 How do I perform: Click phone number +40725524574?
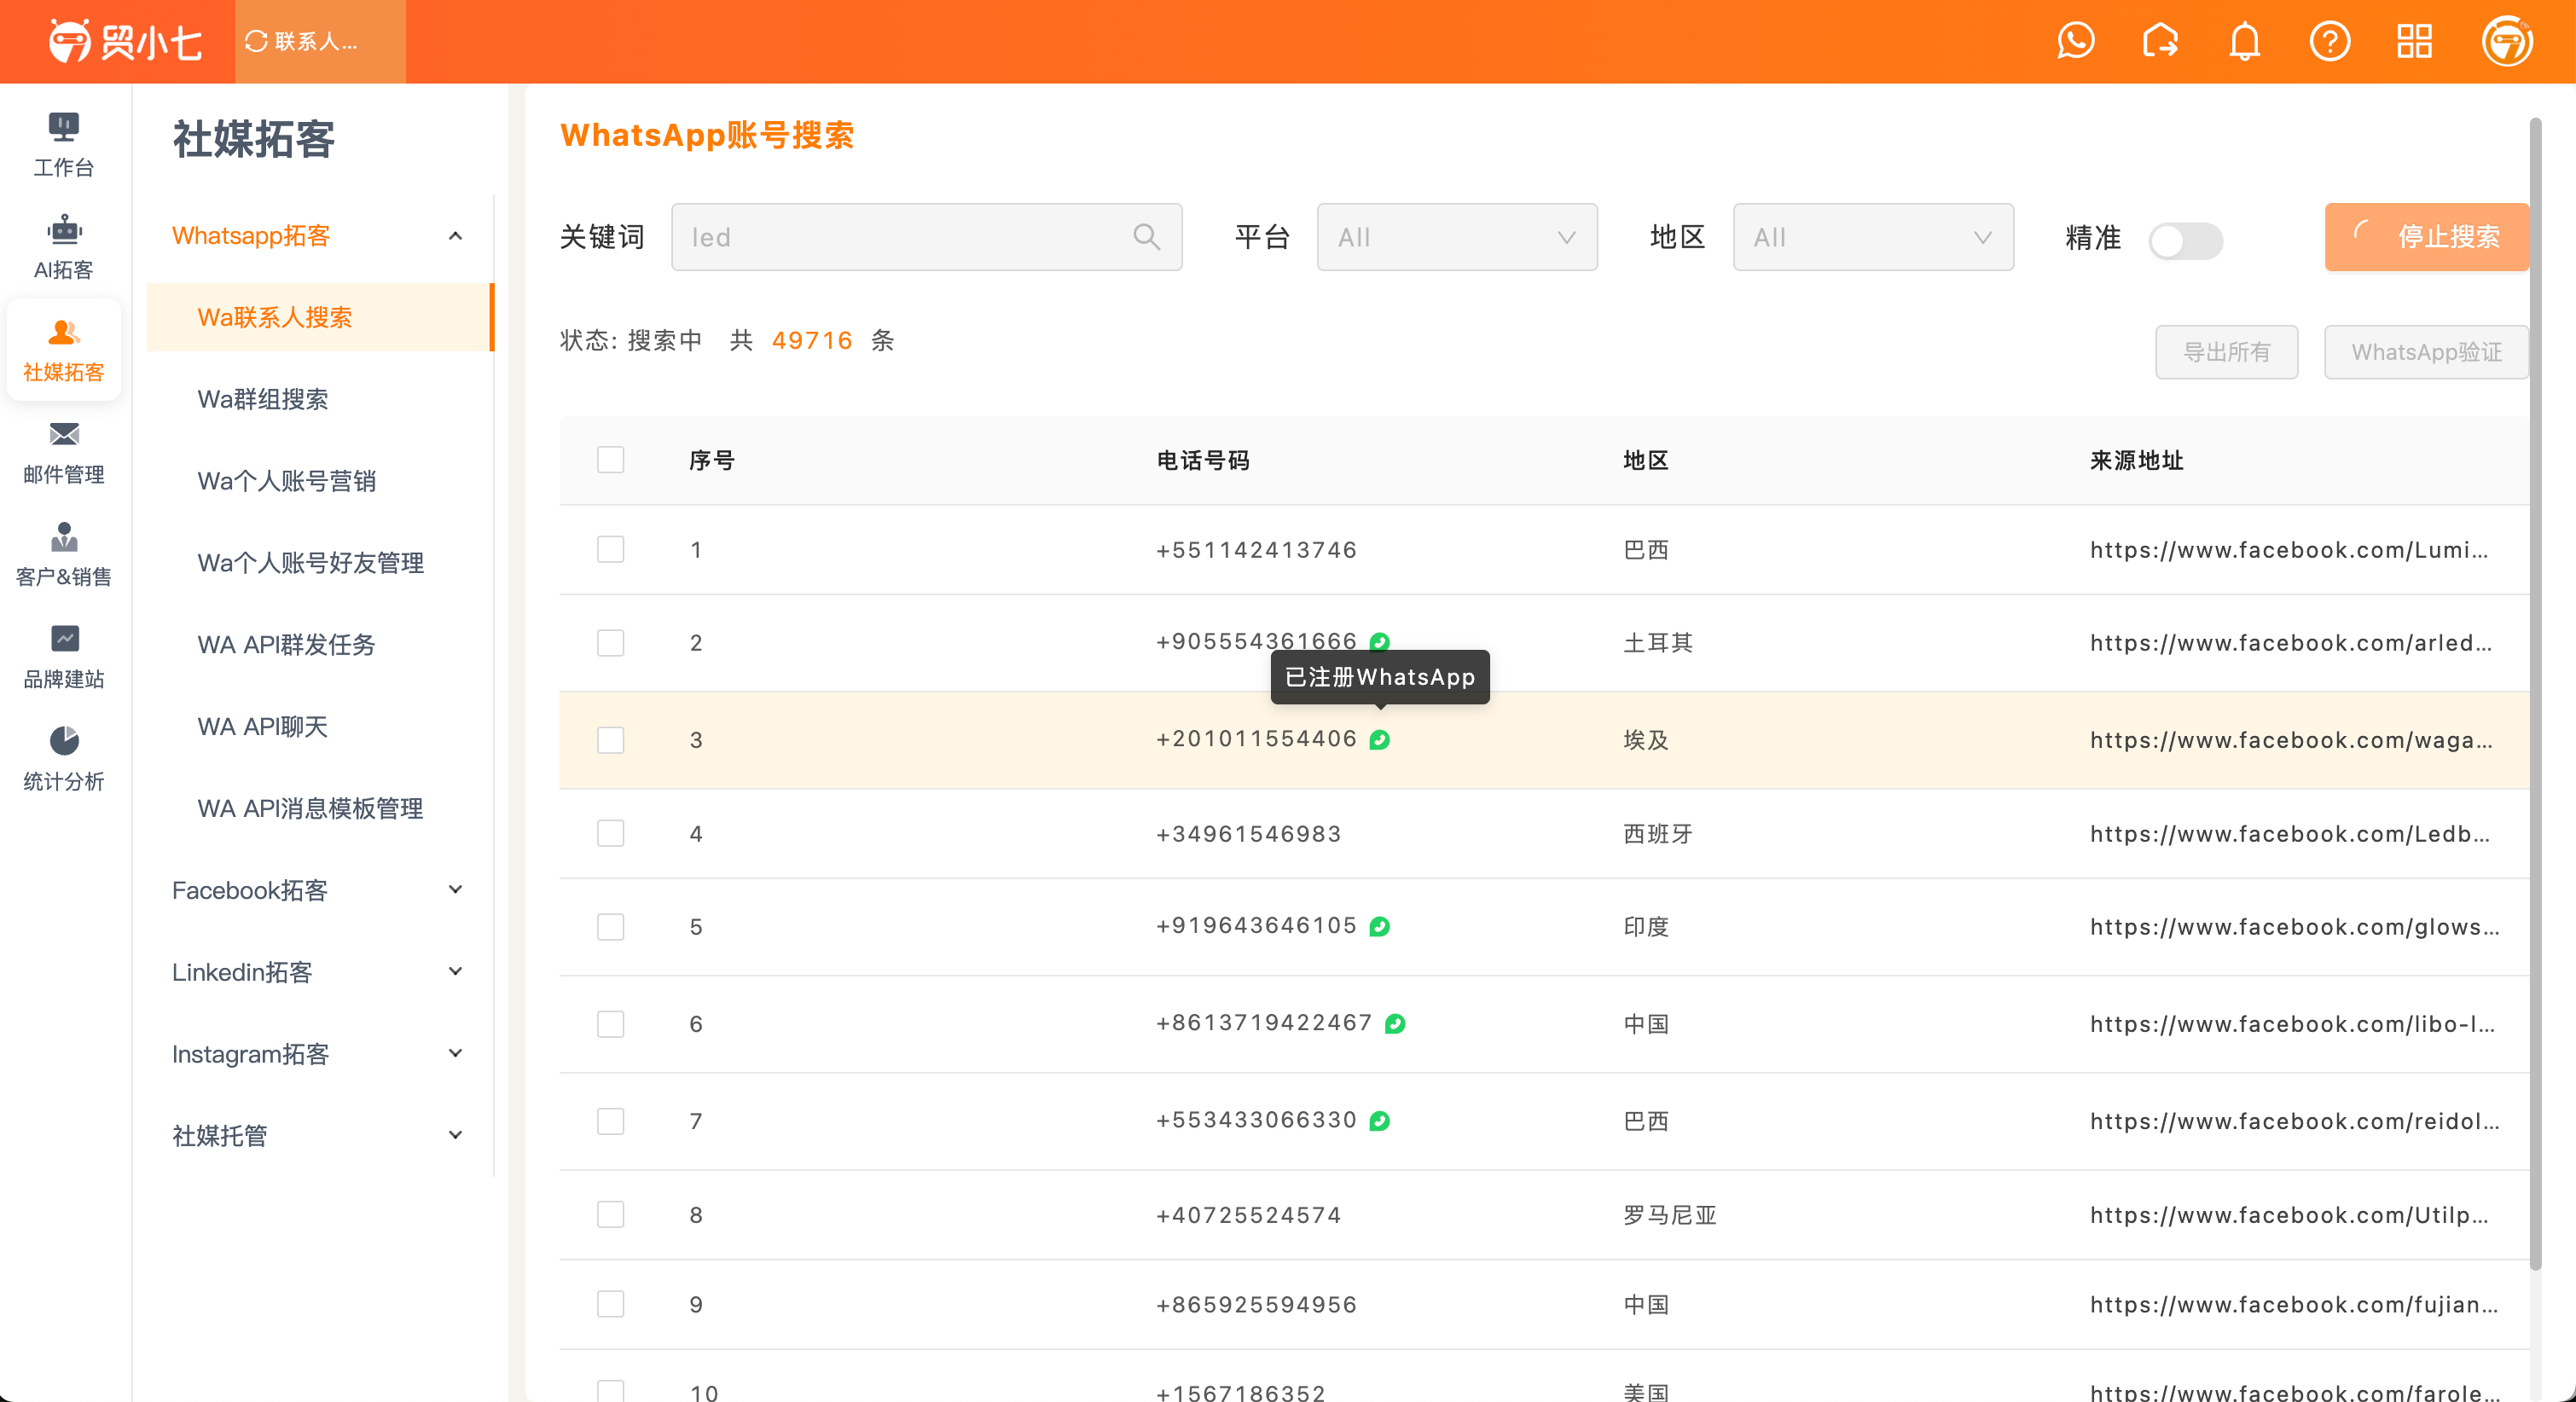1248,1215
